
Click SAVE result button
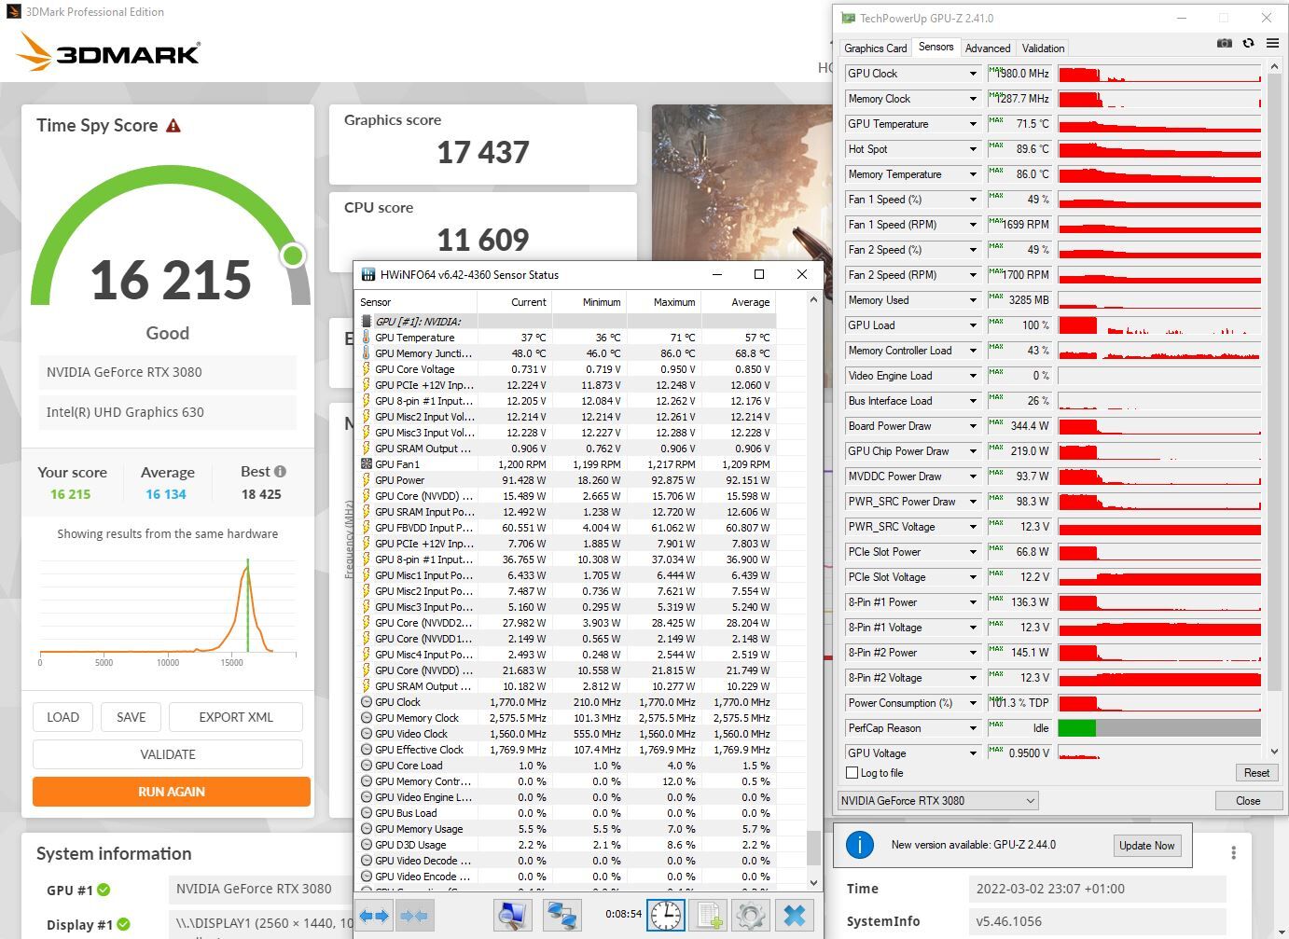(132, 717)
